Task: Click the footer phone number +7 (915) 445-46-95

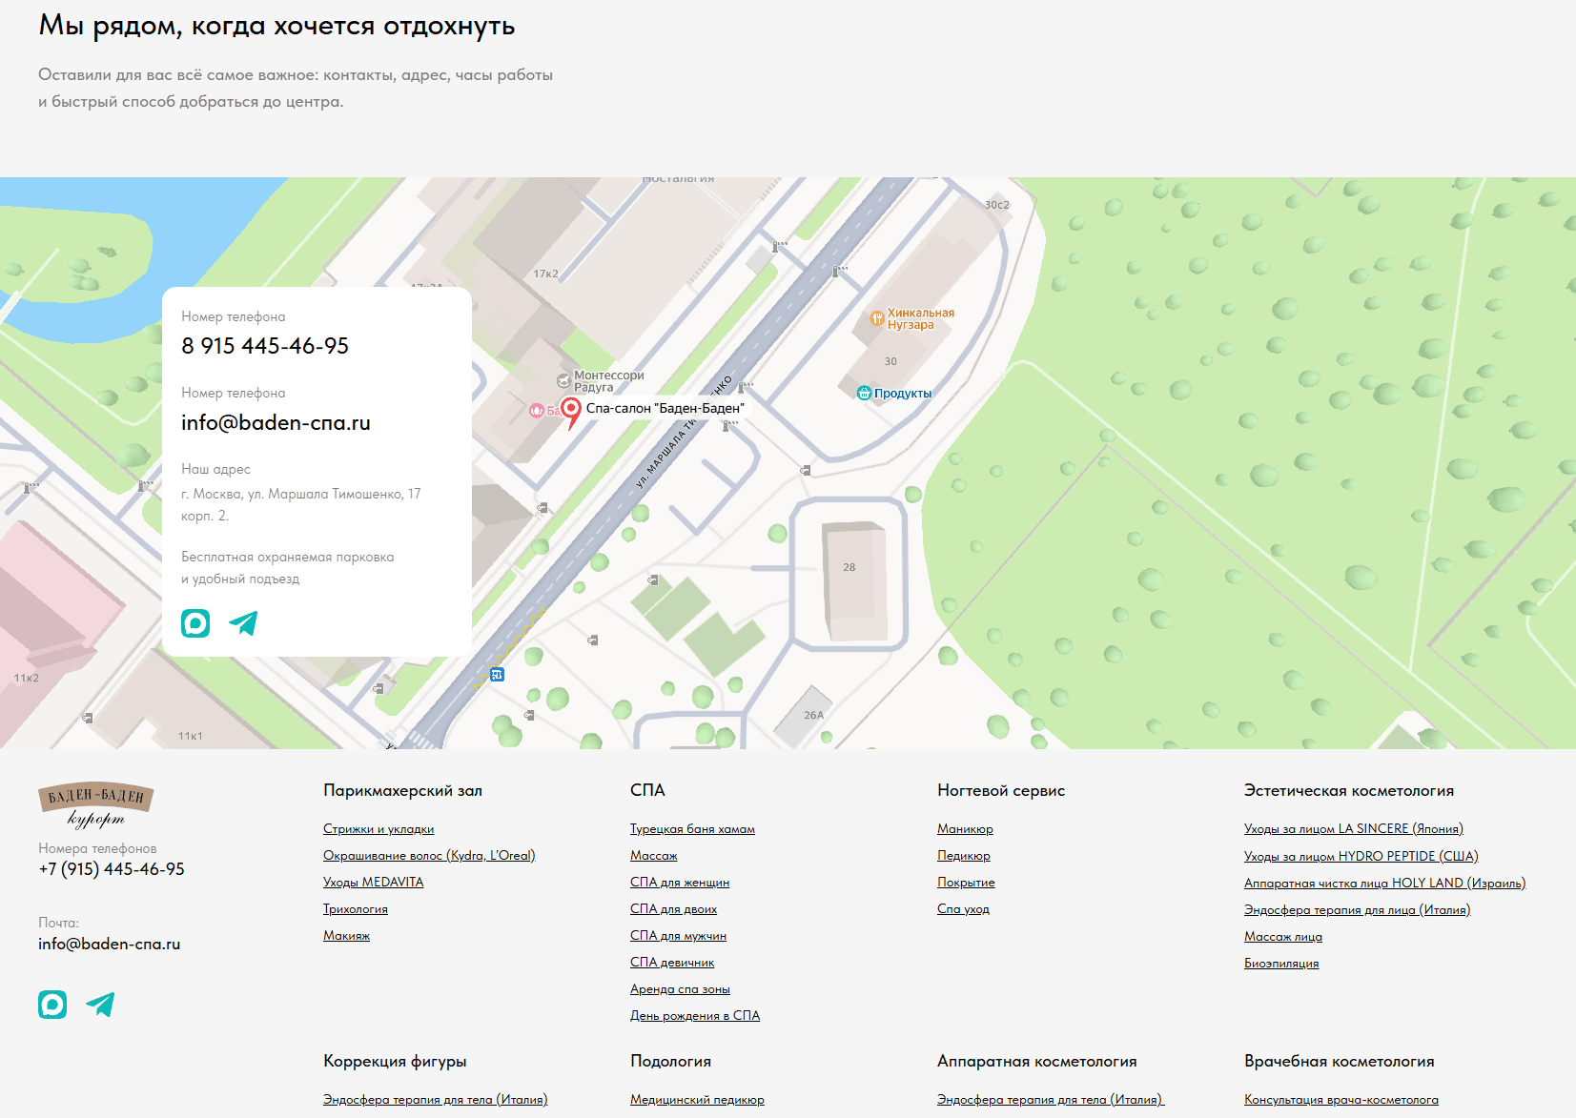Action: pos(112,869)
